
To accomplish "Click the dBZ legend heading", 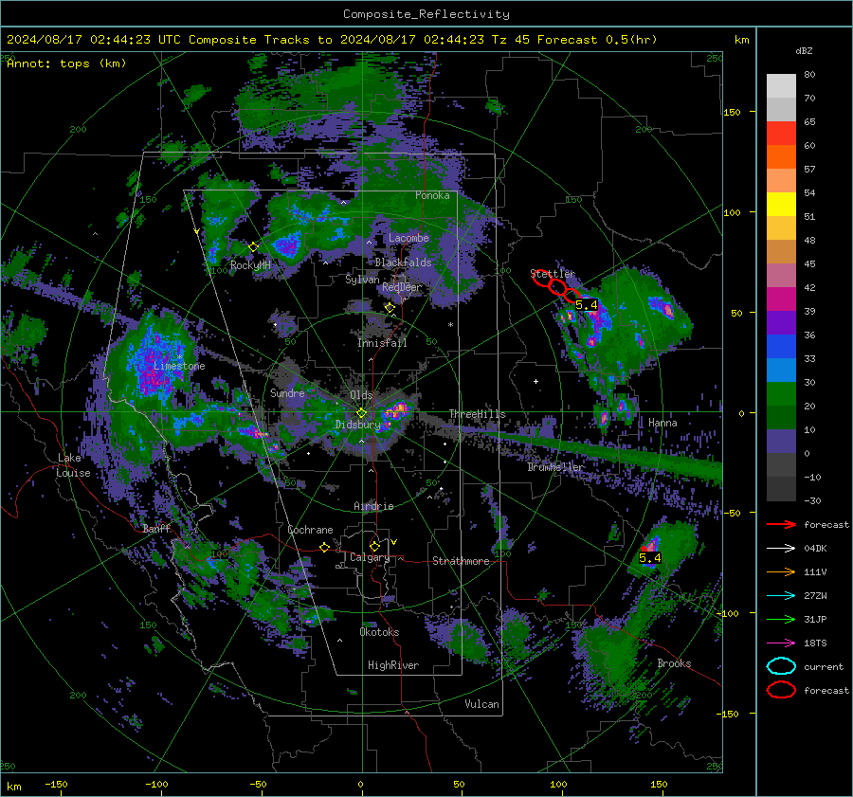I will pyautogui.click(x=804, y=51).
